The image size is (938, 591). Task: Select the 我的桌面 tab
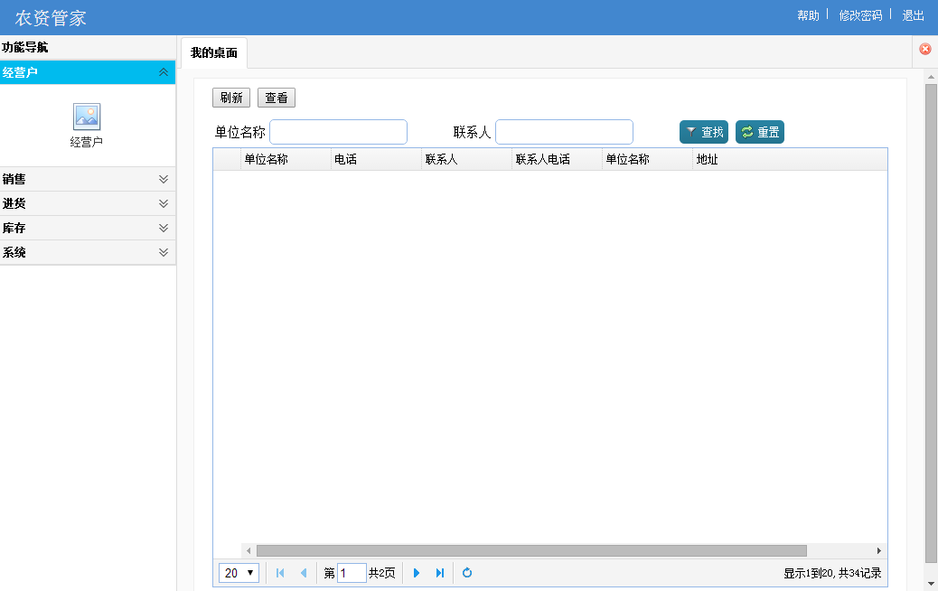click(214, 52)
